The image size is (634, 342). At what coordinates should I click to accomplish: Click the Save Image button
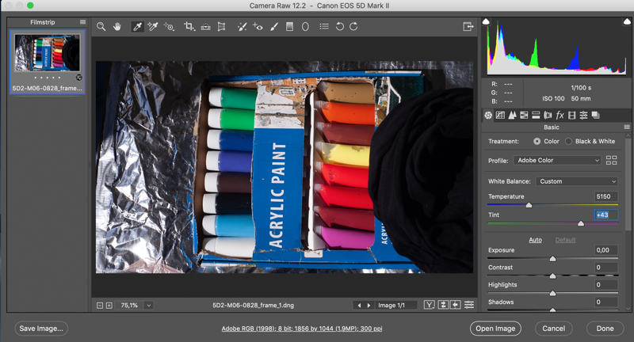[41, 329]
